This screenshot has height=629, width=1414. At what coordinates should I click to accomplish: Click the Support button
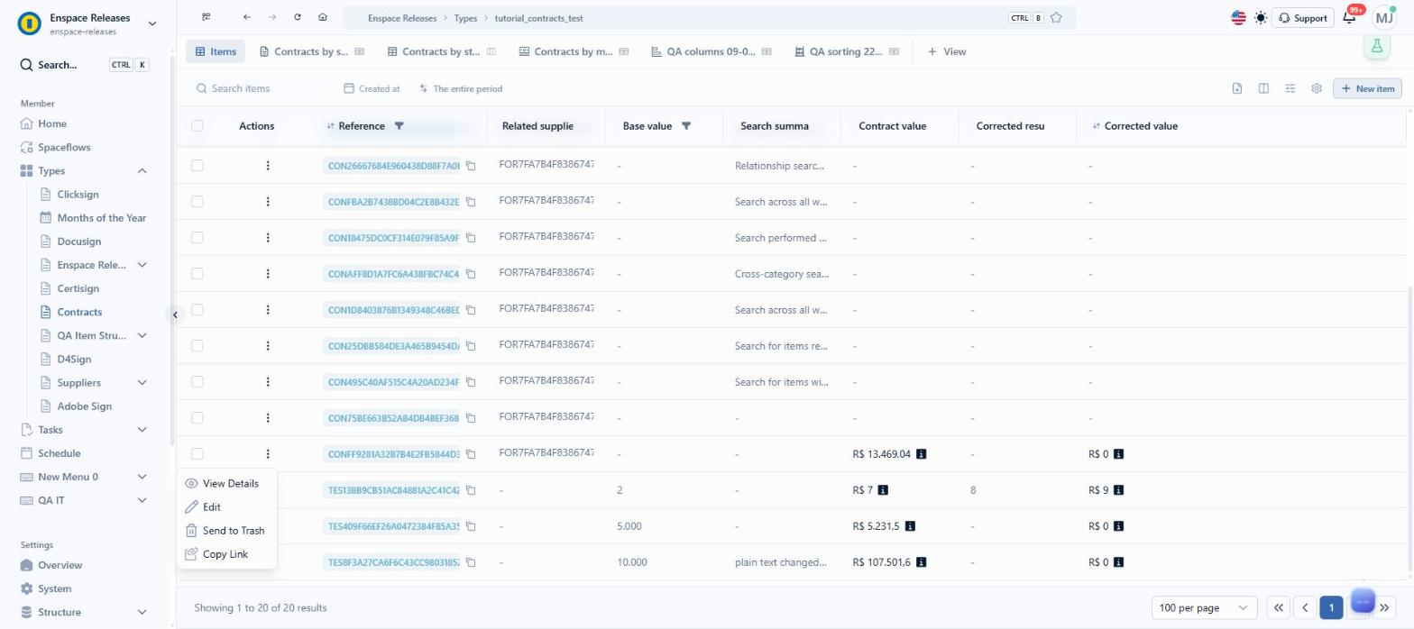click(x=1302, y=18)
